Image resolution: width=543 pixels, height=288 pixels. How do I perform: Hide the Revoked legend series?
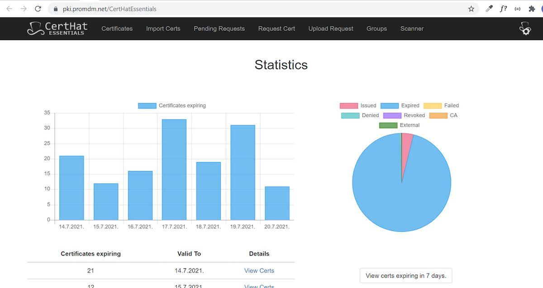coord(404,115)
